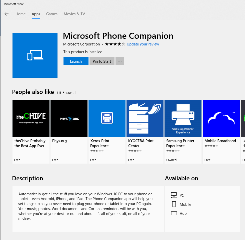Click the back arrow in the Store header
Viewport: 245px width, 240px height.
6,14
